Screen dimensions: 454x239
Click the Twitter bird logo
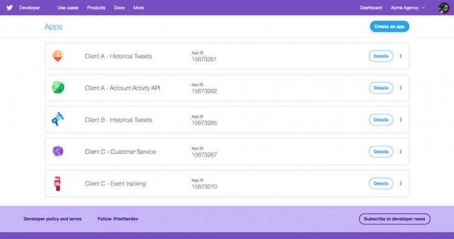click(9, 8)
